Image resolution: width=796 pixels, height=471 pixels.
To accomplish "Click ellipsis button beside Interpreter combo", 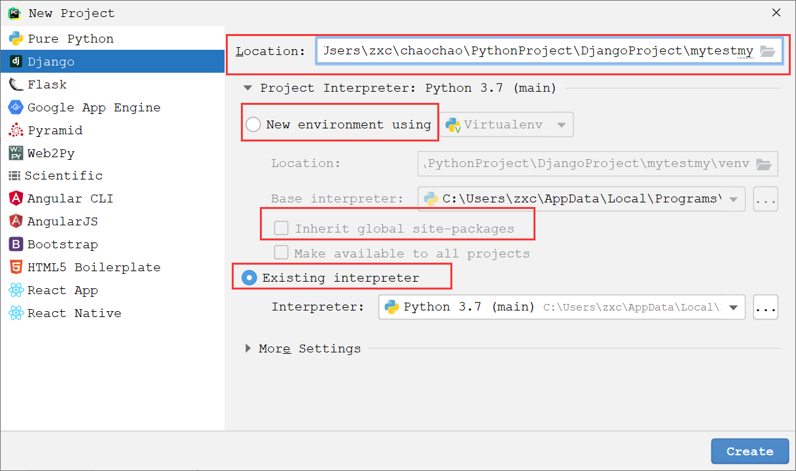I will coord(766,307).
